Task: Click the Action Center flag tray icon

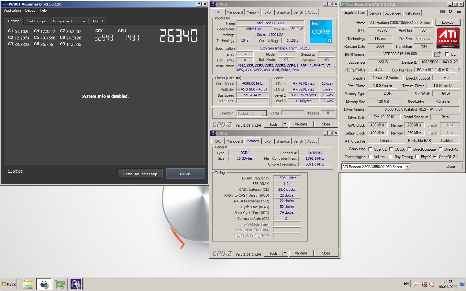Action: pos(416,284)
